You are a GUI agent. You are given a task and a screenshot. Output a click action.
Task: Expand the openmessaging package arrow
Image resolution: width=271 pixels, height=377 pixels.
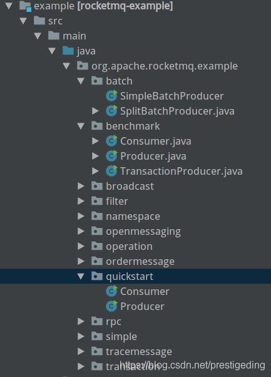81,231
